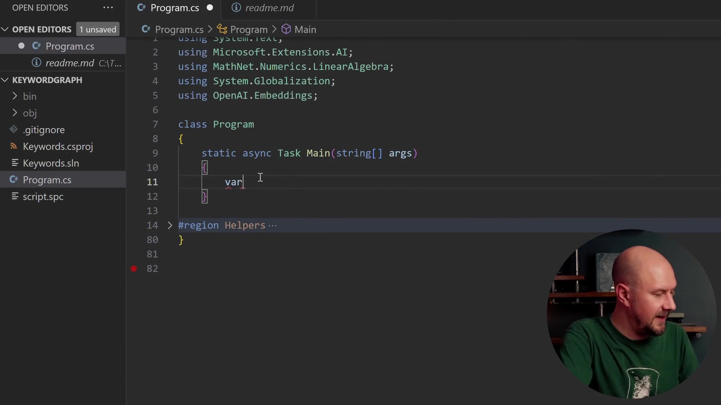Click the .gitignore file icon
The image size is (721, 405).
(14, 130)
